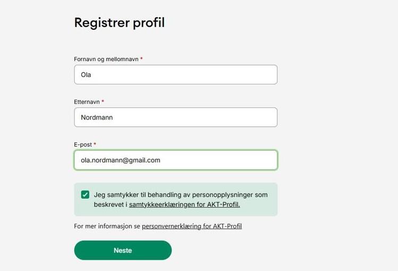Select the E-post input field

point(175,160)
